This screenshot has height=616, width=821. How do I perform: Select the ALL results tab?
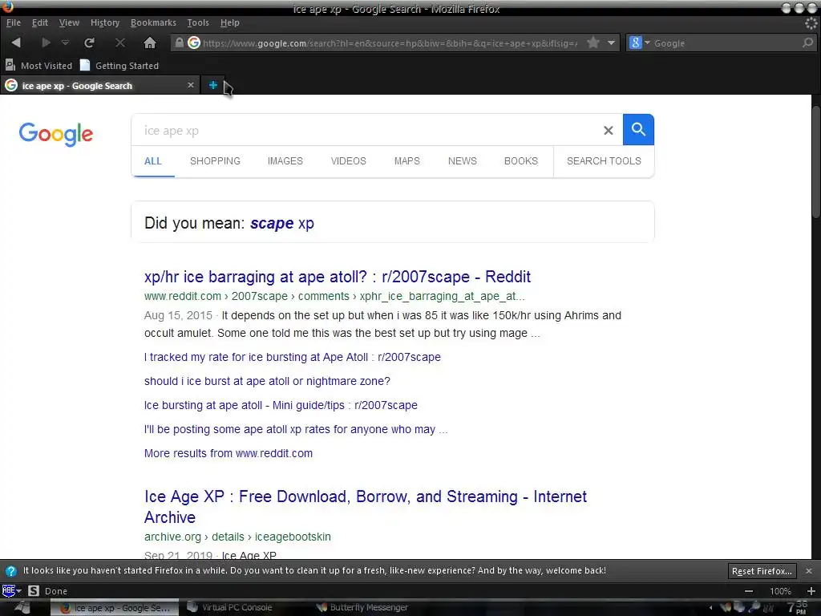153,161
